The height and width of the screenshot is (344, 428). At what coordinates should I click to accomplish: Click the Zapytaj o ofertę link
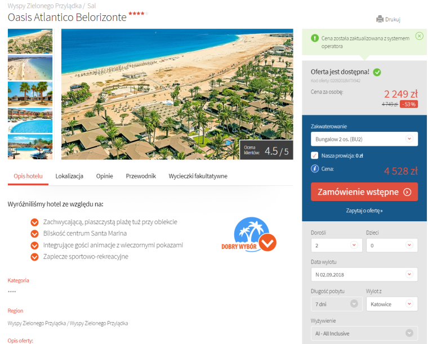tap(364, 211)
